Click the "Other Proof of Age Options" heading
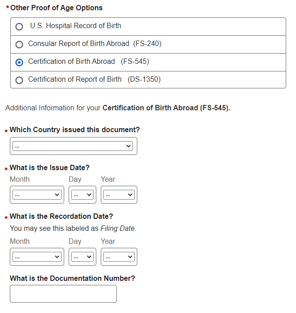 point(56,8)
